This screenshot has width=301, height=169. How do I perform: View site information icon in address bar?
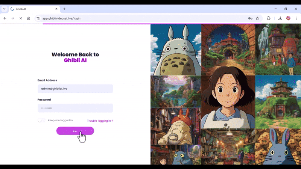tap(38, 18)
